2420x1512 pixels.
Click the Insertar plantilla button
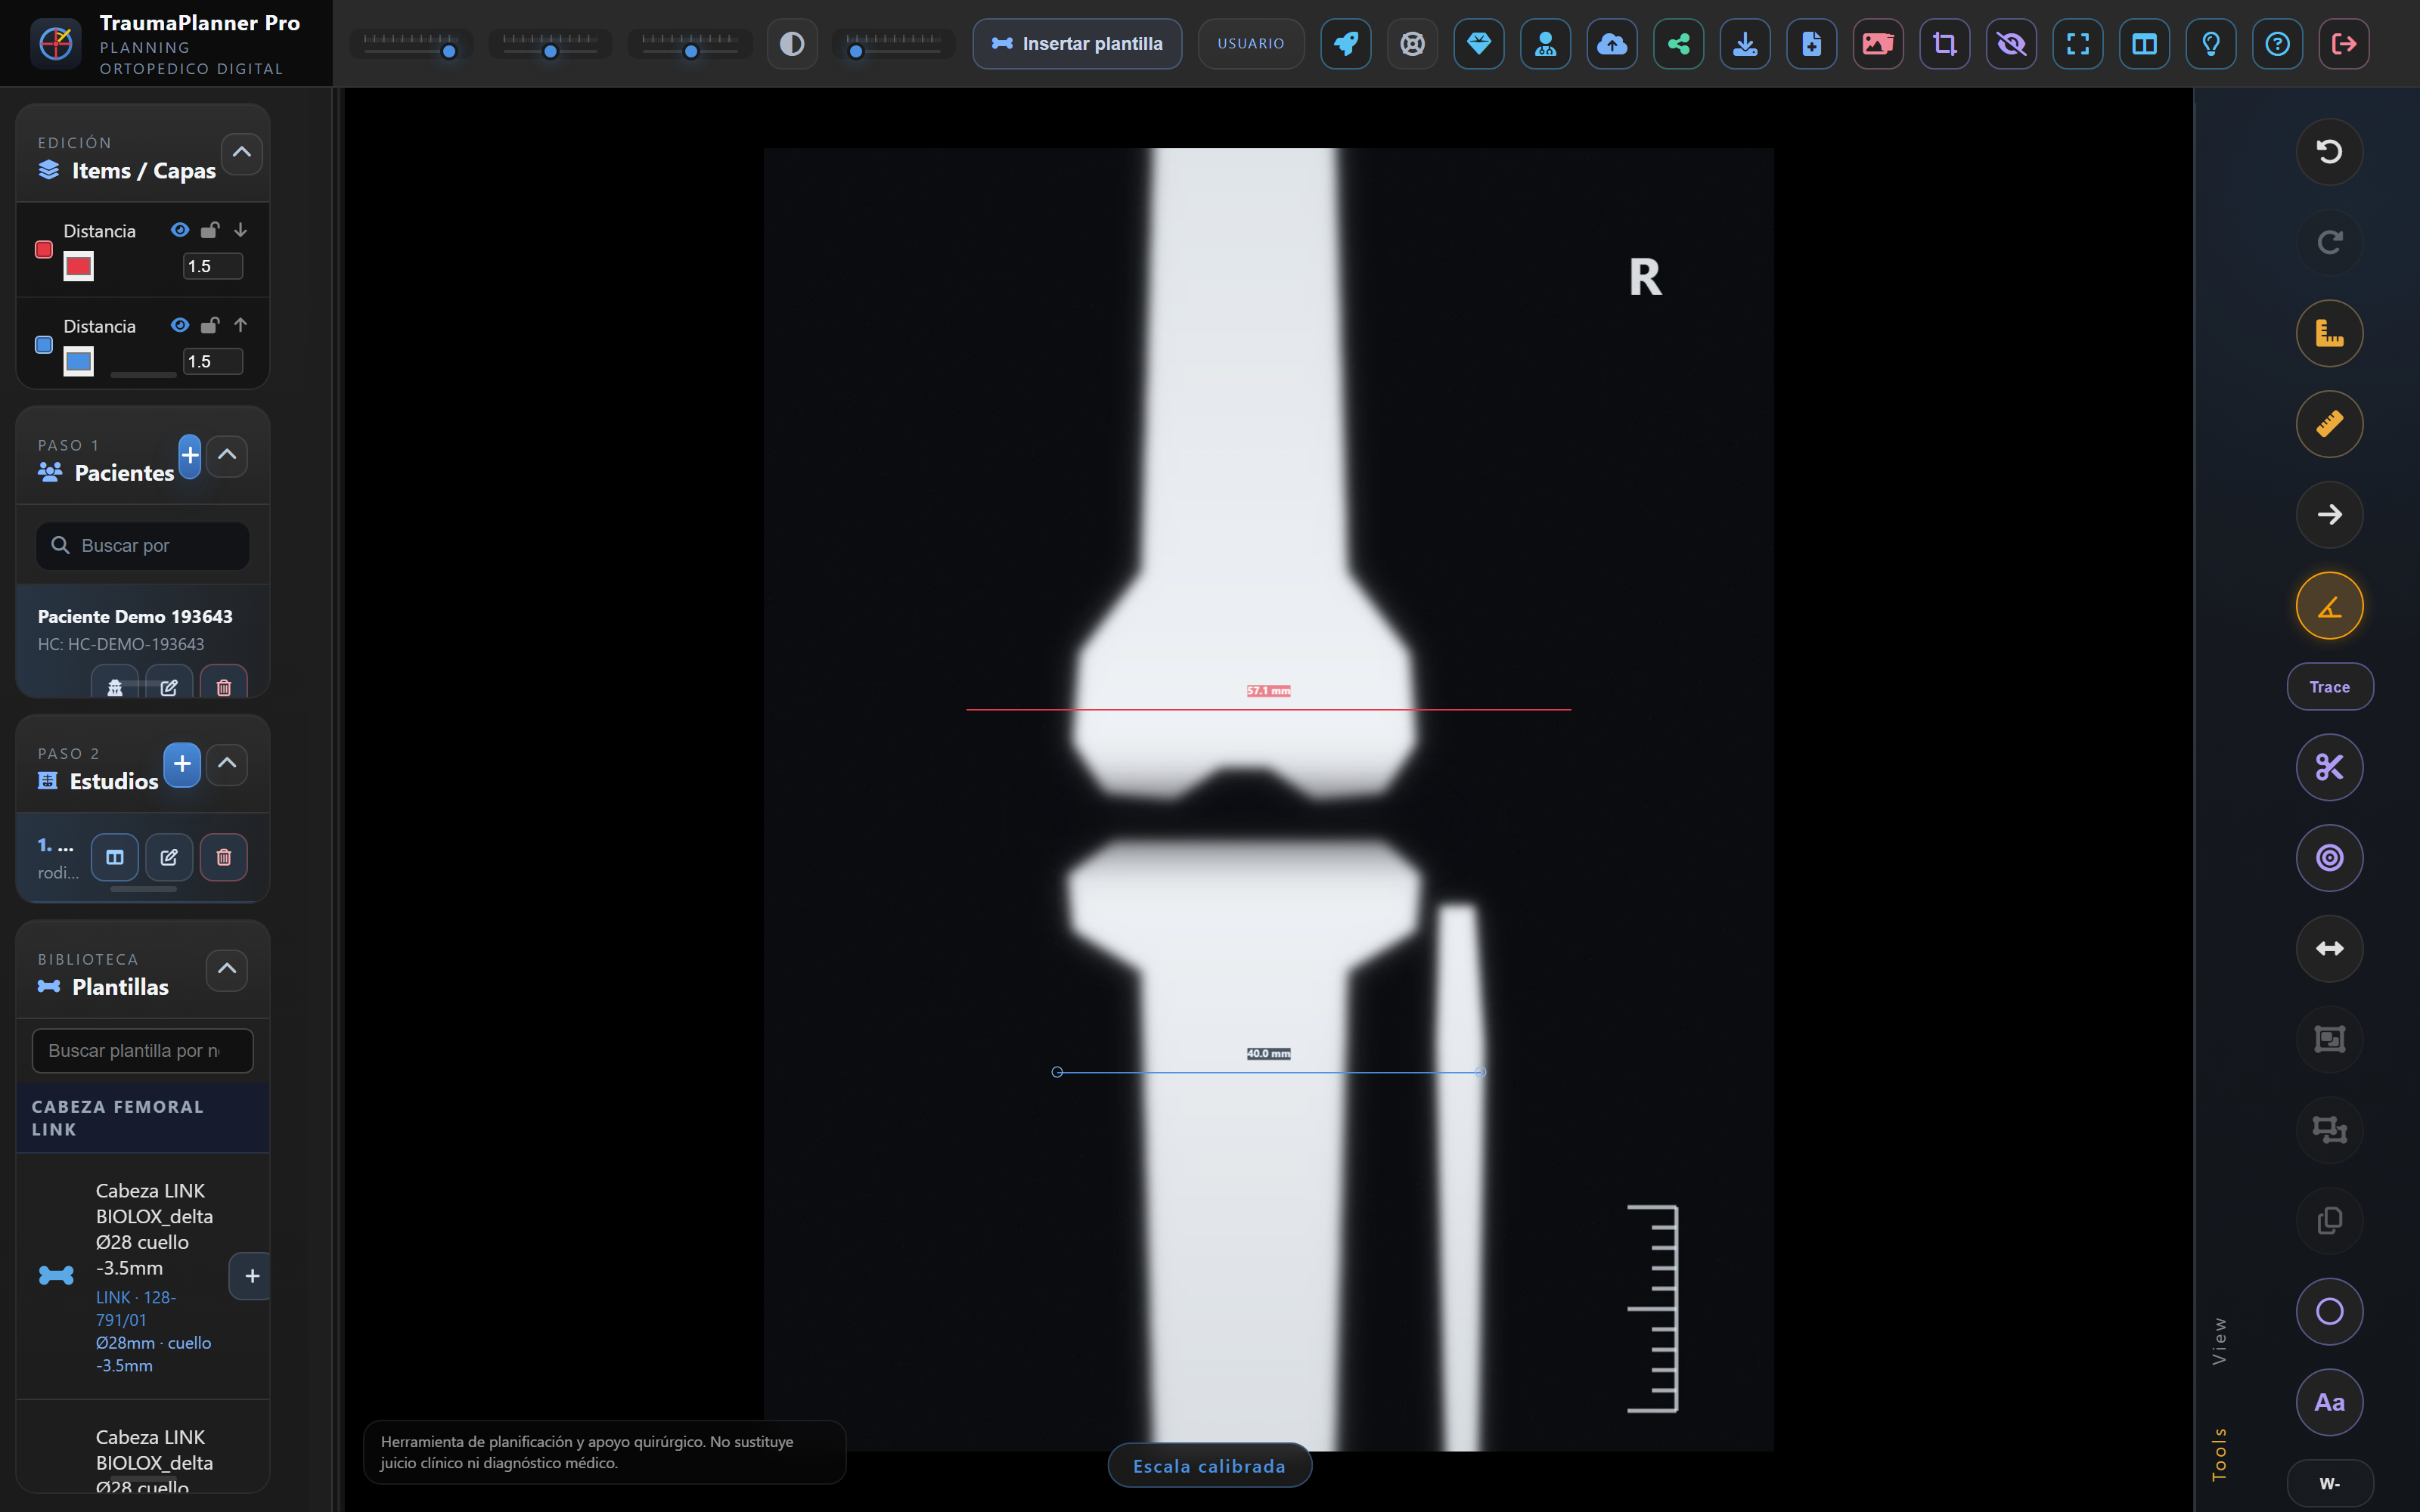tap(1077, 44)
